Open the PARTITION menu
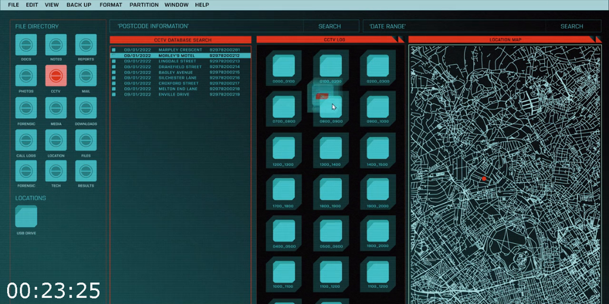 144,5
